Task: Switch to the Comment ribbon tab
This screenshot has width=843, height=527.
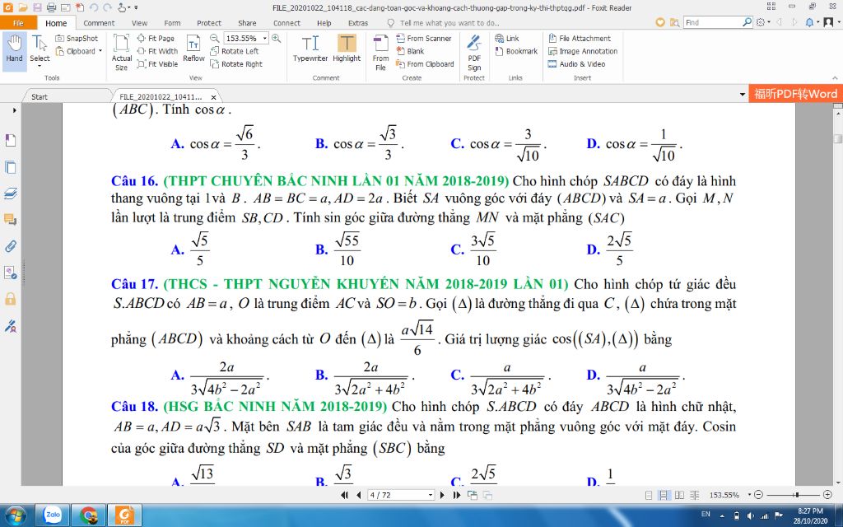Action: tap(99, 23)
